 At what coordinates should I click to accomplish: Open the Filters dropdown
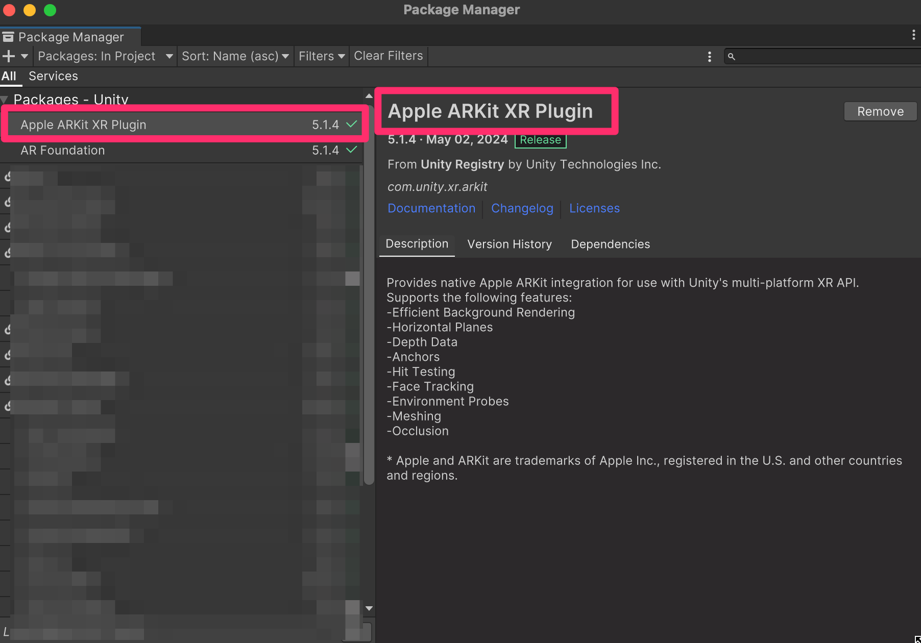click(322, 56)
